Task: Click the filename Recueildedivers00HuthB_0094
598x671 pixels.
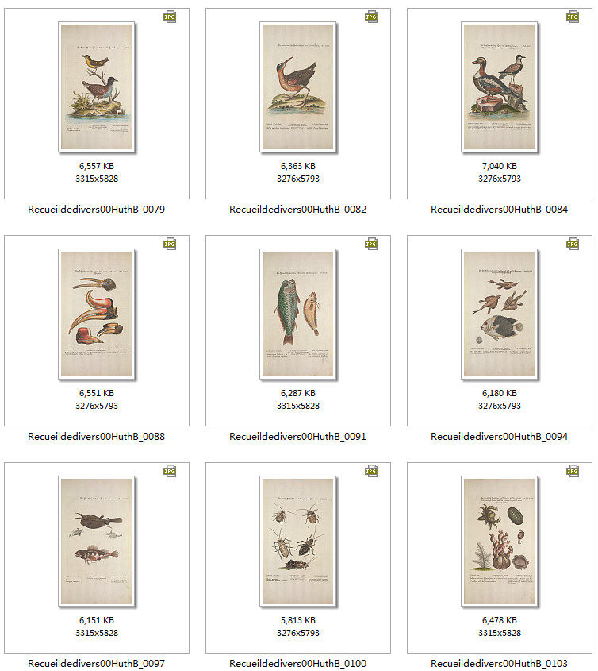Action: point(500,437)
